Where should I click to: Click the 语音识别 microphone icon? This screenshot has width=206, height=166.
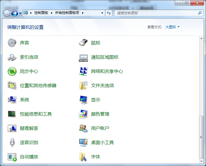click(x=12, y=142)
